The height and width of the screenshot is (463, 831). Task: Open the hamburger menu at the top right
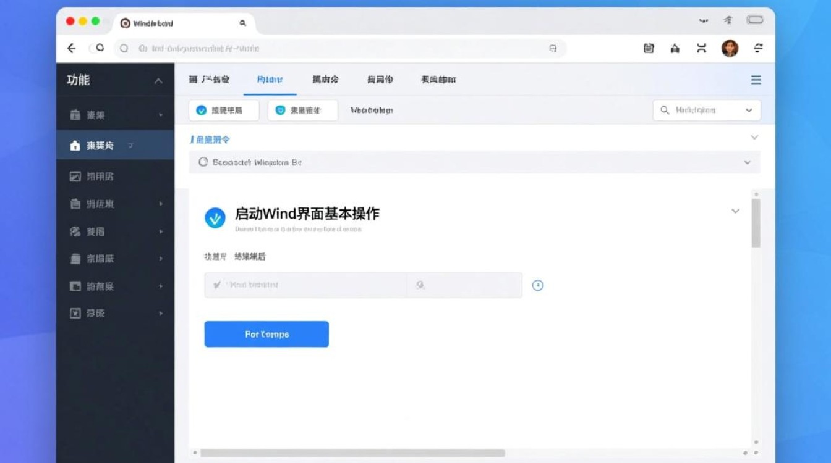[756, 80]
